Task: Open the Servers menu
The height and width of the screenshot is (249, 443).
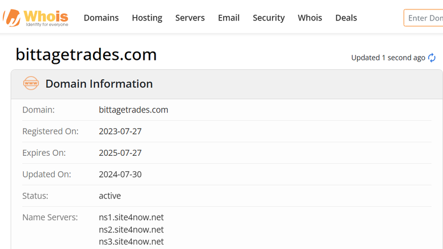Action: coord(190,18)
